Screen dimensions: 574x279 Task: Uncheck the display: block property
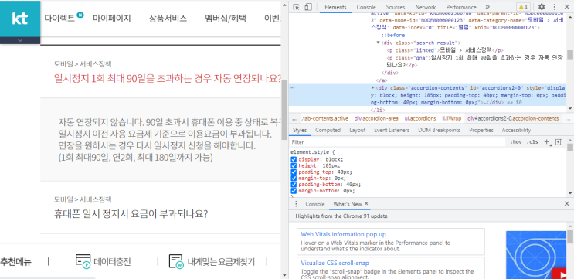click(294, 159)
